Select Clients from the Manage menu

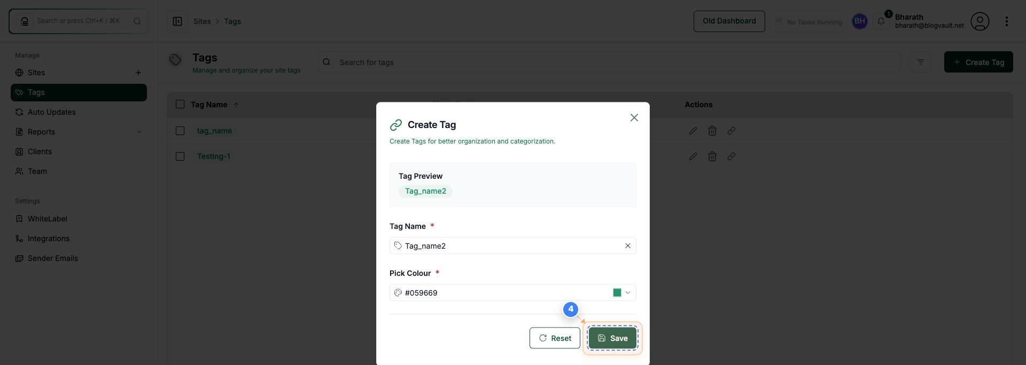click(x=40, y=152)
